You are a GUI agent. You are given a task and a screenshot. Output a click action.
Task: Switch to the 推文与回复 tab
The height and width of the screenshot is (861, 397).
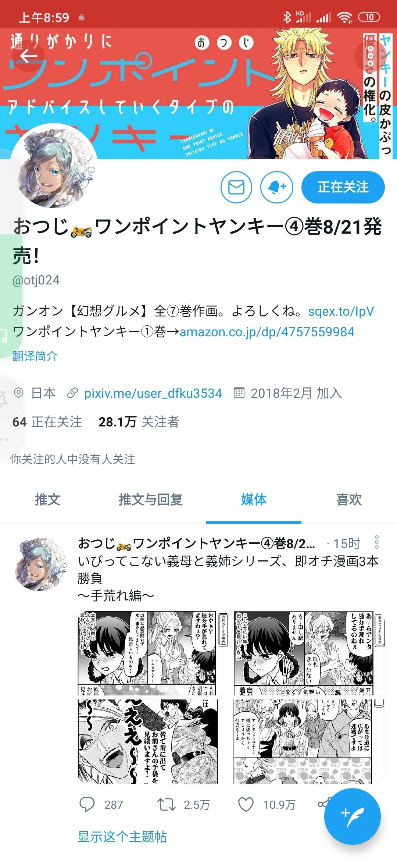[x=150, y=499]
